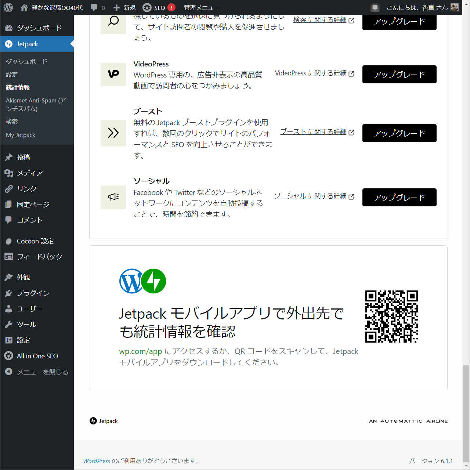470x470 pixels.
Task: Click the ソーシャル megaphone icon
Action: tap(113, 197)
